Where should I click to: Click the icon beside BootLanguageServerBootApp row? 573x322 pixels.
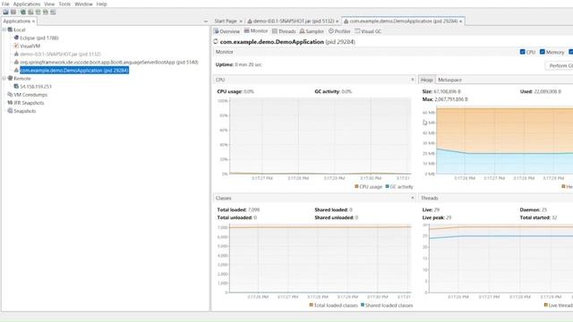click(x=16, y=62)
